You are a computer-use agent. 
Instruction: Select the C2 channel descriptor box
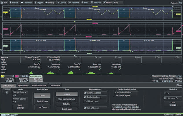click(x=22, y=78)
